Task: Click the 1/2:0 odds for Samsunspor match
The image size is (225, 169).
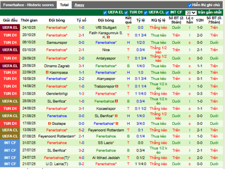Action: pos(140,42)
